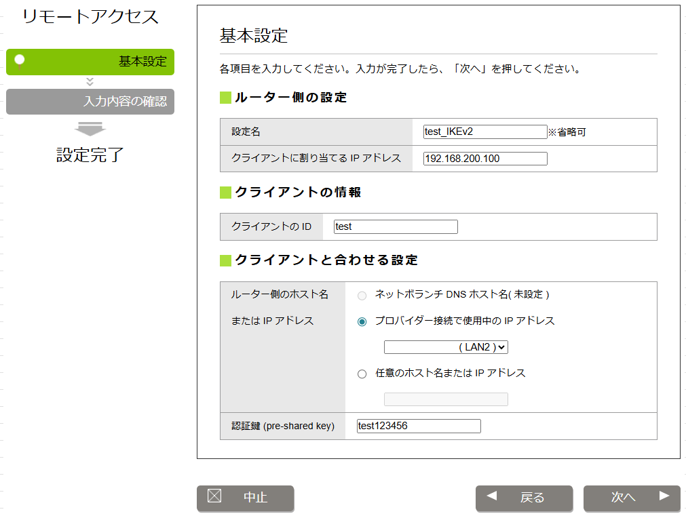Click the 認証鍵 pre-shared key field
Image resolution: width=686 pixels, height=518 pixels.
418,426
